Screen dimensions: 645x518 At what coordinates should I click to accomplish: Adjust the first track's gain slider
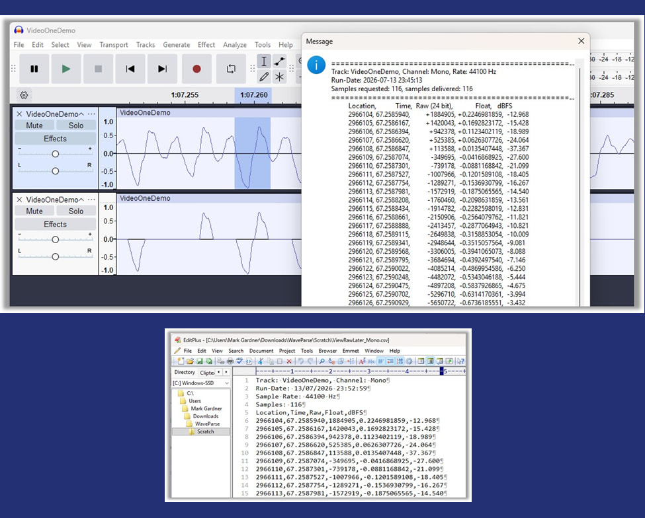pos(55,154)
